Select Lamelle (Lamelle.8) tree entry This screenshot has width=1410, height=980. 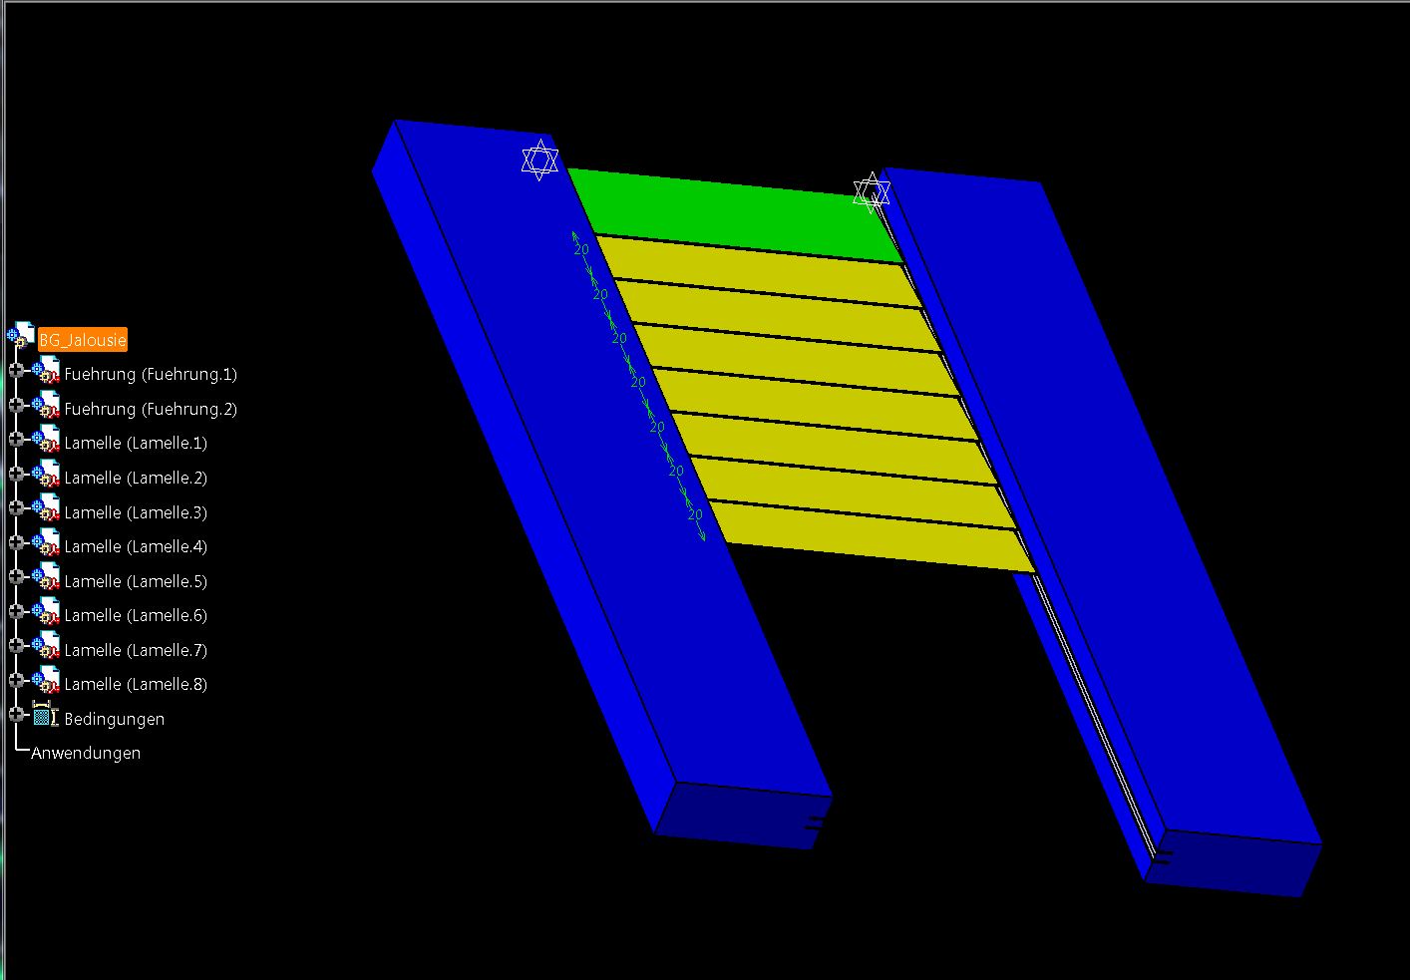[x=136, y=684]
